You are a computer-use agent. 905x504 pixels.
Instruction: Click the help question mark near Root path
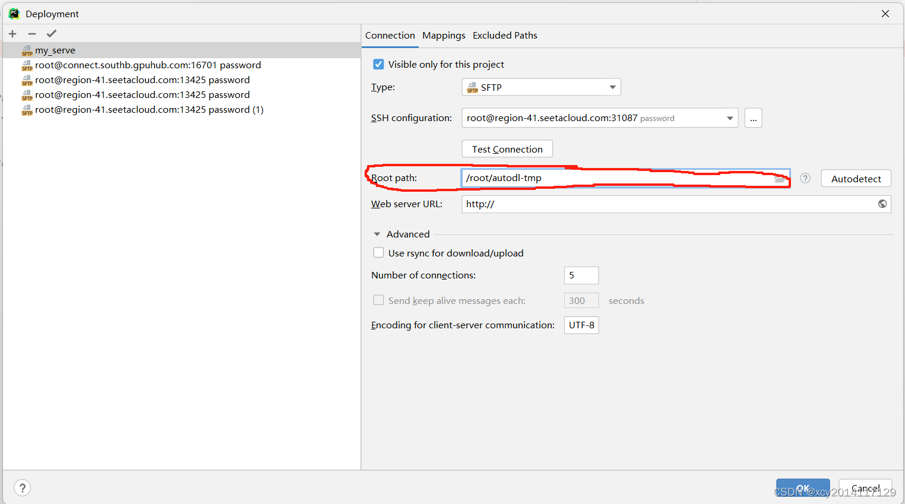[805, 178]
